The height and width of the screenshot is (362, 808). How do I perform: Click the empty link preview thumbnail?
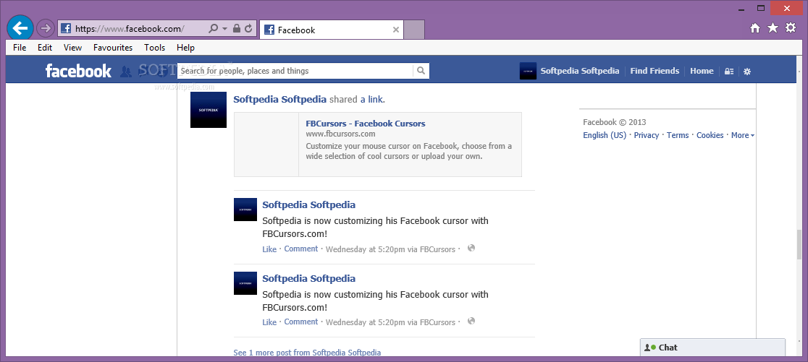click(x=266, y=145)
